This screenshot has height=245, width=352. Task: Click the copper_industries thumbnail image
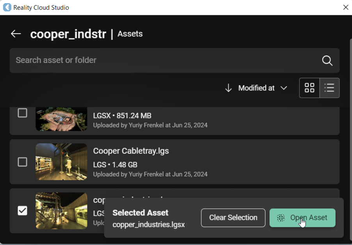click(x=61, y=211)
